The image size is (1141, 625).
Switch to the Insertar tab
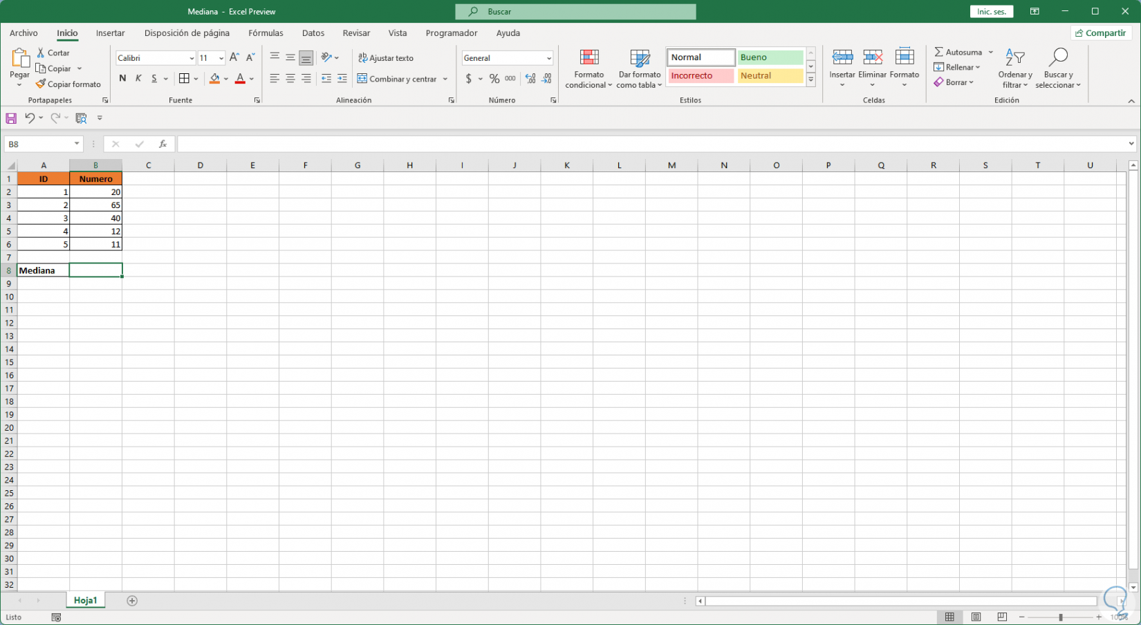coord(111,32)
